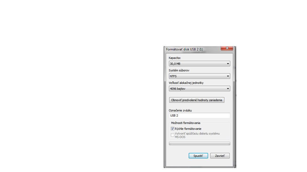The image size is (307, 172).
Task: Click the Kapacita label
Action: [x=175, y=58]
